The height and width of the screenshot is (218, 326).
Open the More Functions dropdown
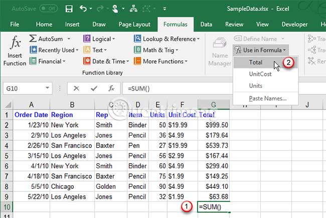point(160,61)
